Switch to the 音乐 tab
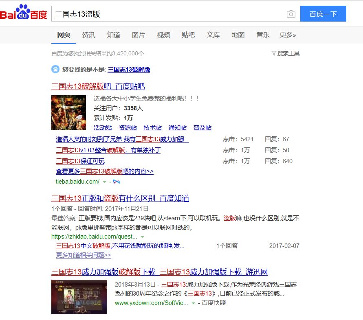Viewport: 363px width, 320px height. pos(263,35)
